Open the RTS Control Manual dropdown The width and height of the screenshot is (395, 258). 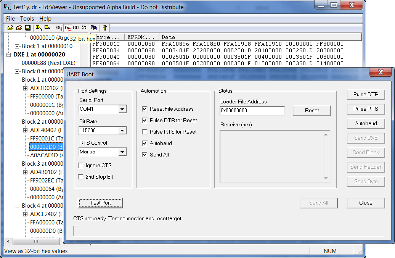click(x=122, y=152)
